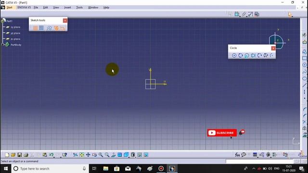Select xy plane in the tree
This screenshot has height=173, width=308.
click(x=15, y=27)
